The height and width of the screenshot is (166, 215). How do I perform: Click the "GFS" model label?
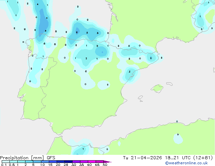(x=51, y=158)
